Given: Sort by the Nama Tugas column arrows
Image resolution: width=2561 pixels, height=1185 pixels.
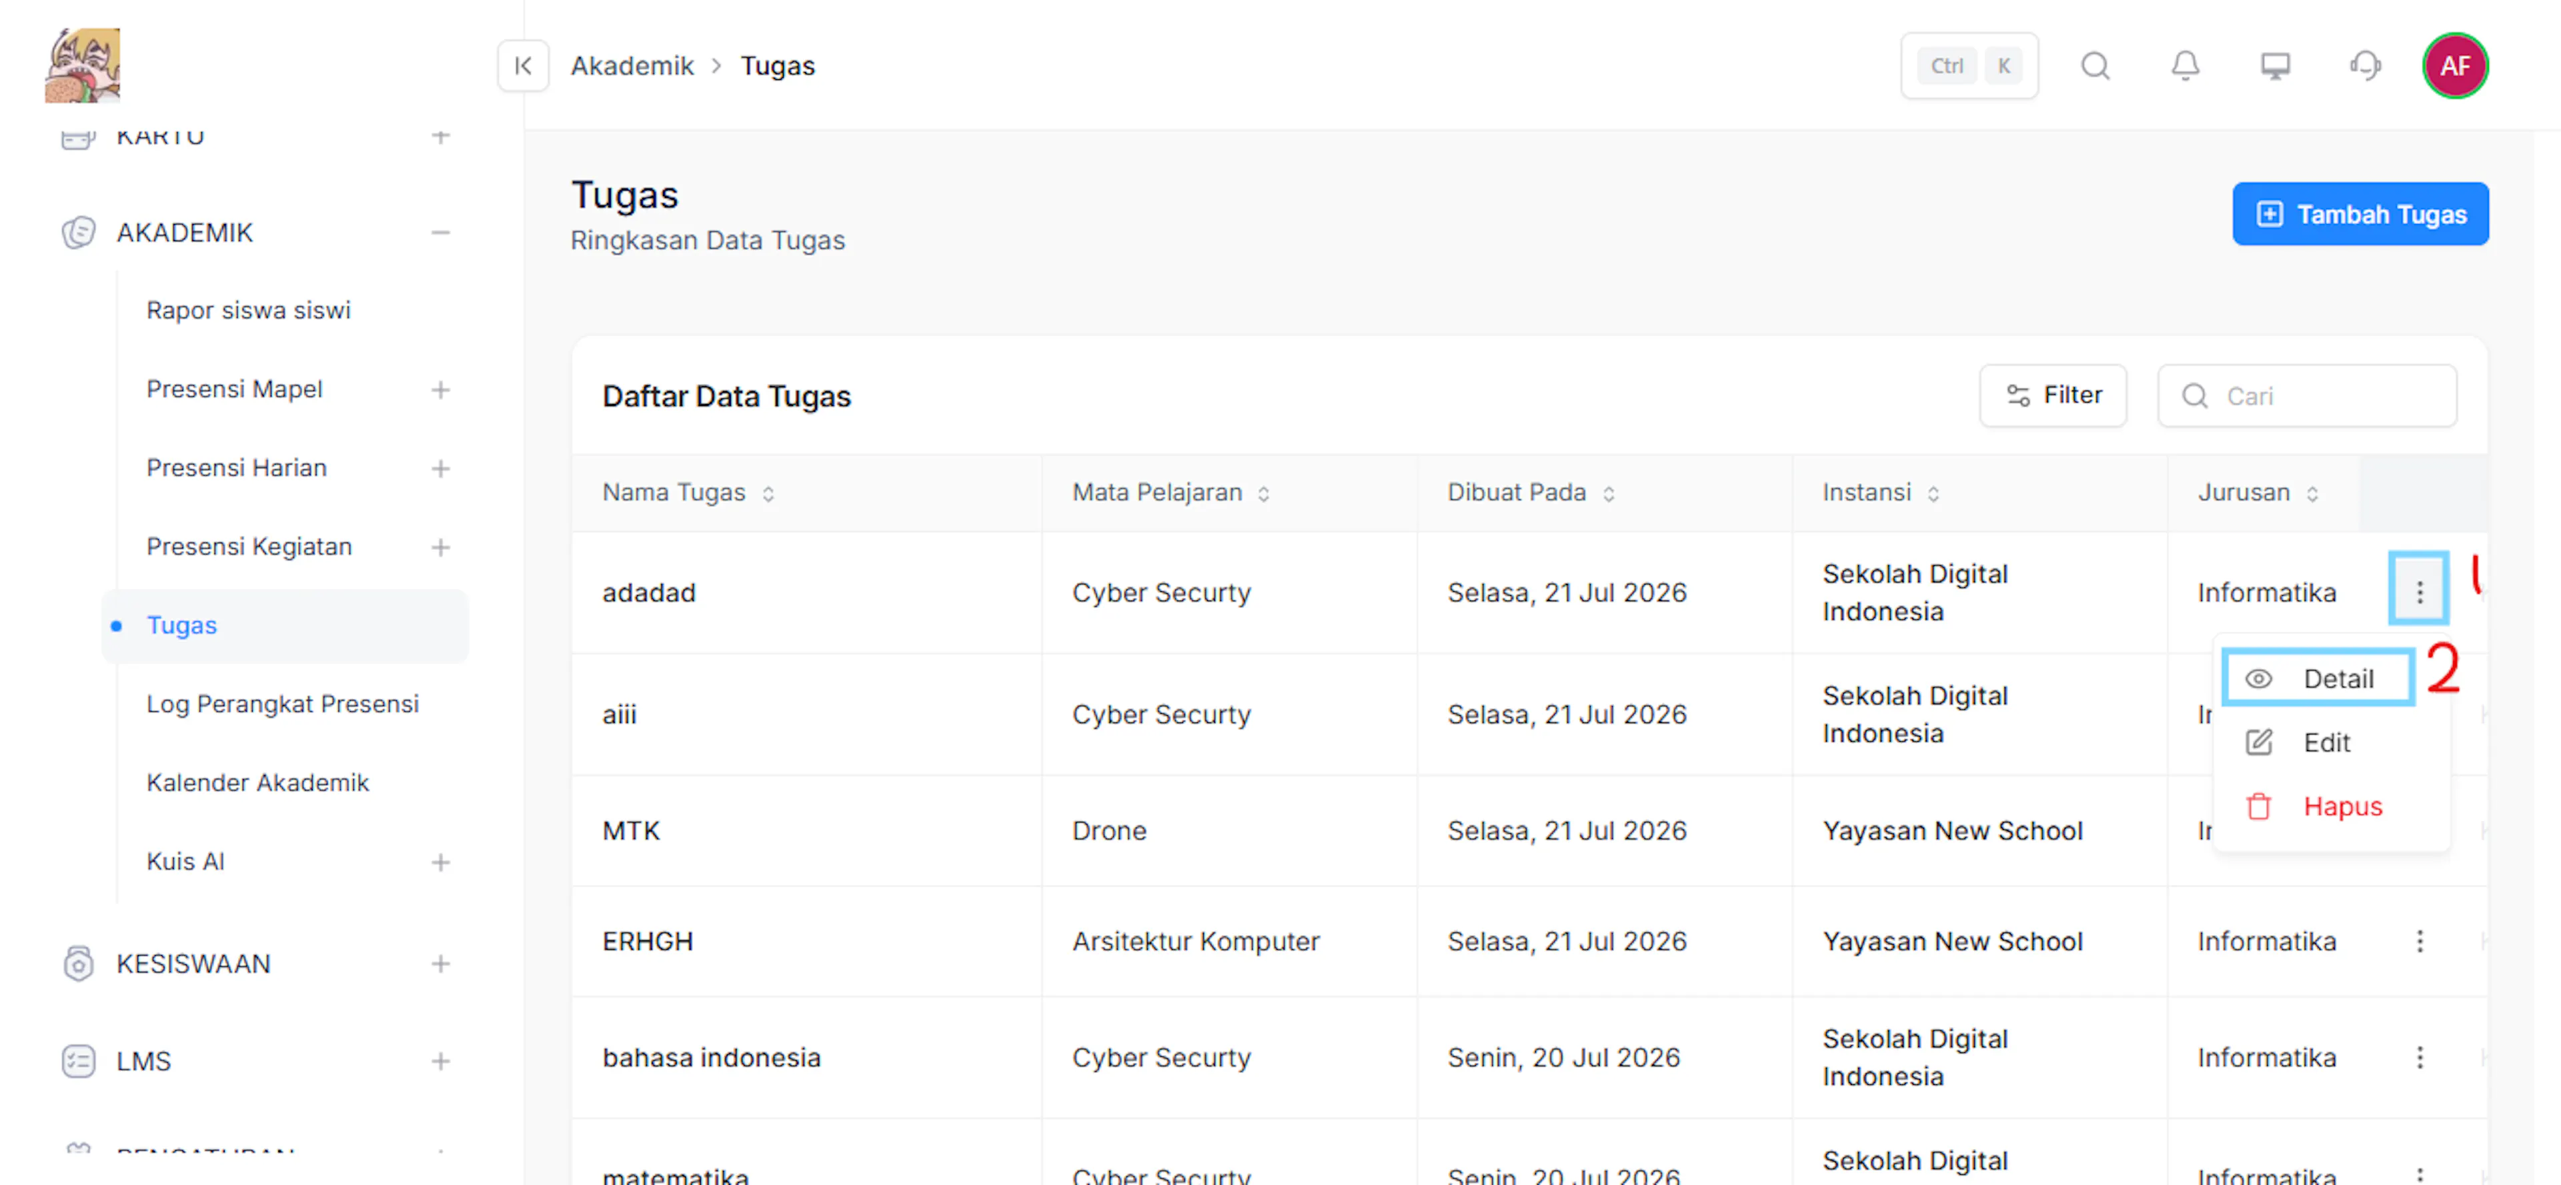Looking at the screenshot, I should (768, 493).
